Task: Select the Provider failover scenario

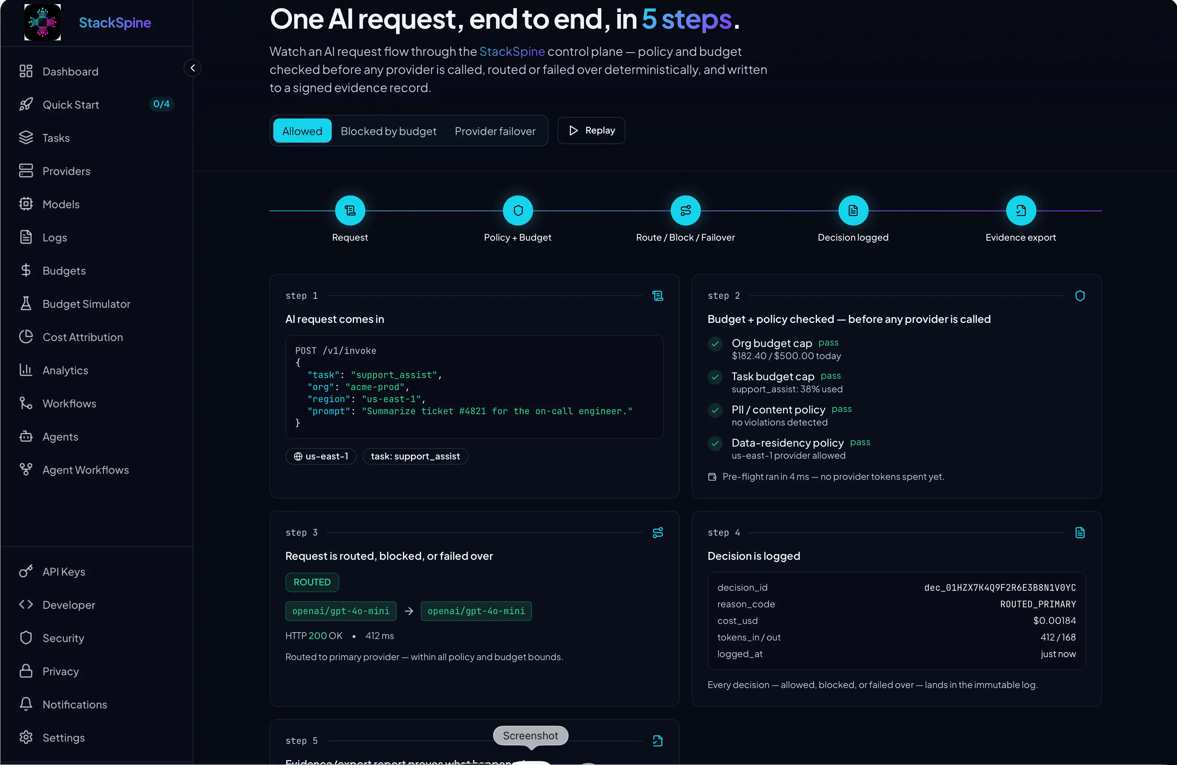Action: point(495,131)
